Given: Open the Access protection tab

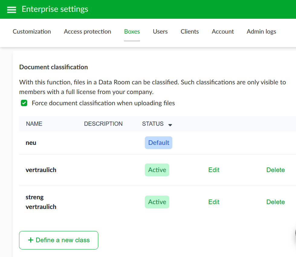Looking at the screenshot, I should pos(87,31).
